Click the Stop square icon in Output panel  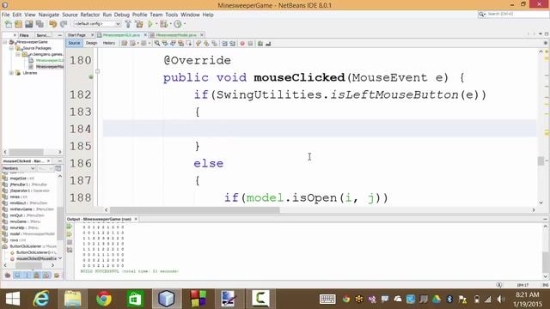click(70, 242)
